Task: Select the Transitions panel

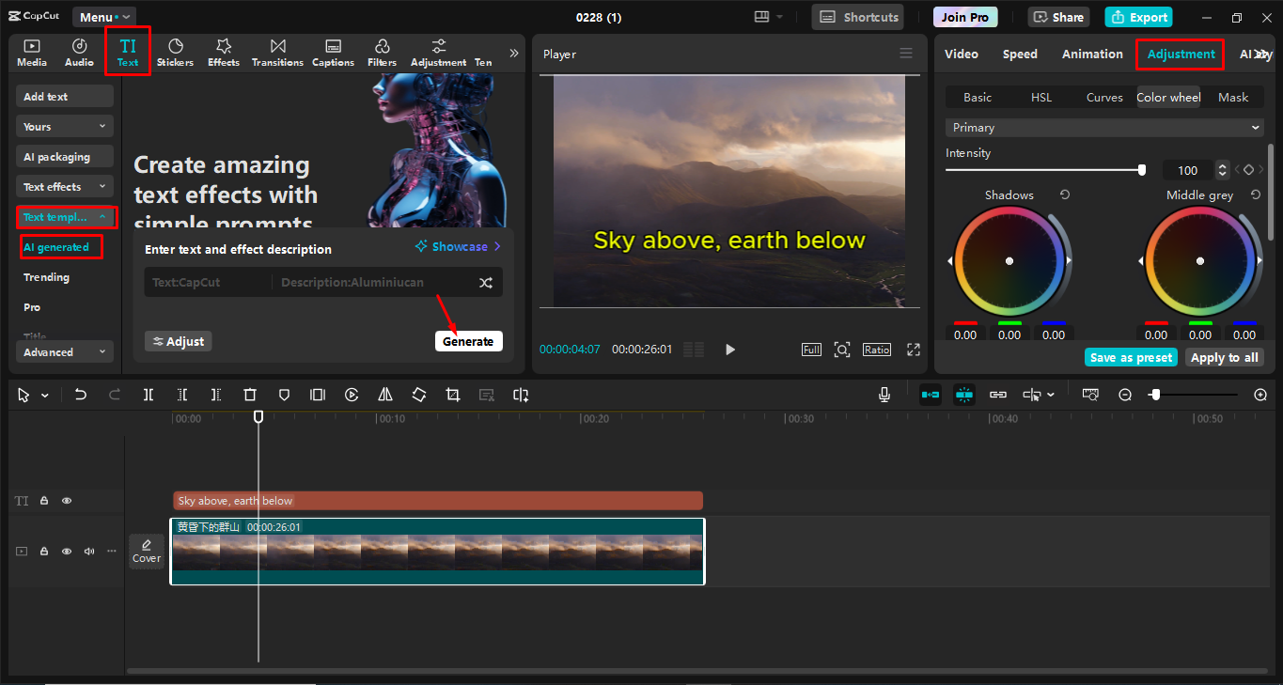Action: [x=276, y=52]
